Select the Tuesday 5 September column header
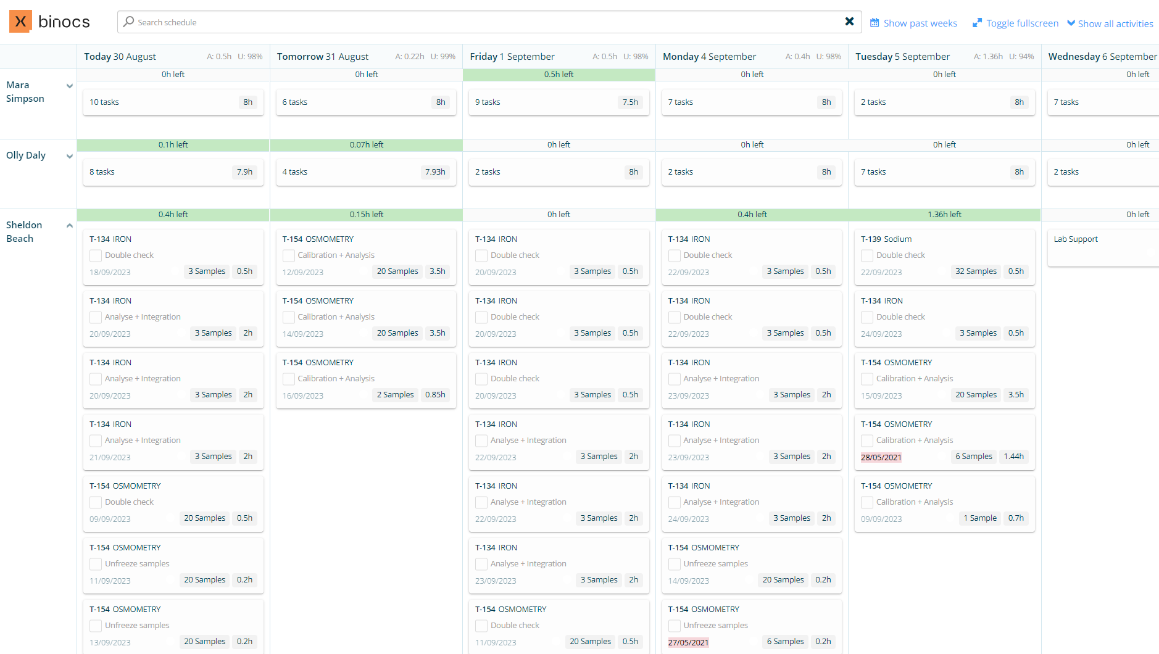The height and width of the screenshot is (654, 1159). pos(945,56)
